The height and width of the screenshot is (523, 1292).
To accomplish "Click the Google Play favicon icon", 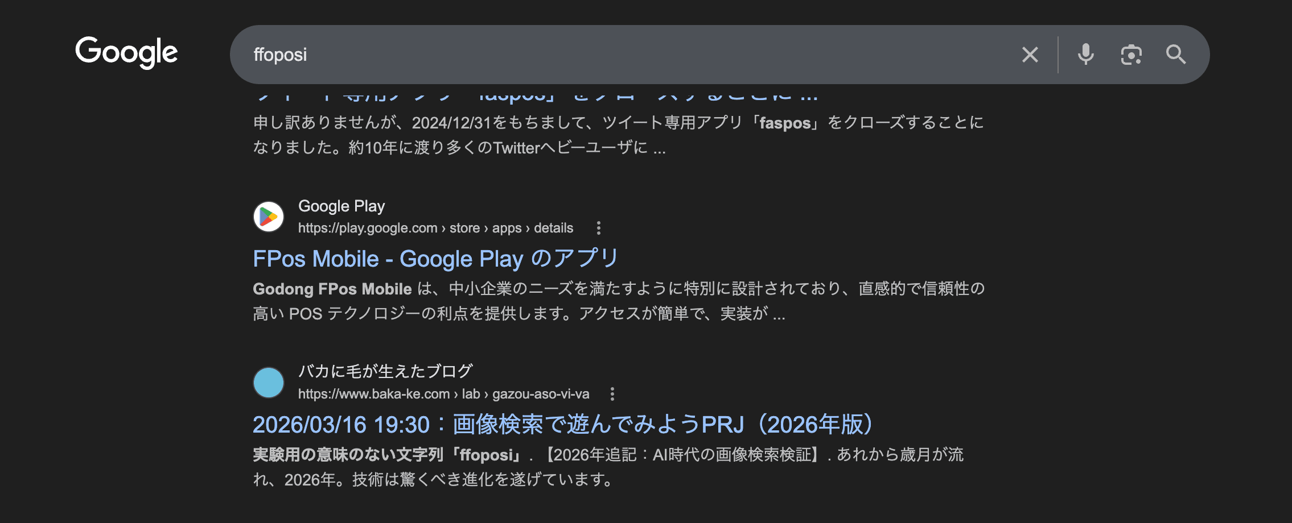I will (269, 217).
